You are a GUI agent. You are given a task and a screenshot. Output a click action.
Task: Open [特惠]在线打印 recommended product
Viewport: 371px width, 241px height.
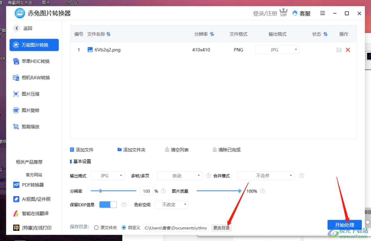click(32, 228)
